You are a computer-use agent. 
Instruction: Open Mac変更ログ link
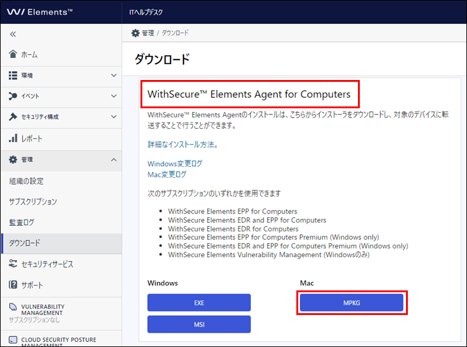coord(167,174)
